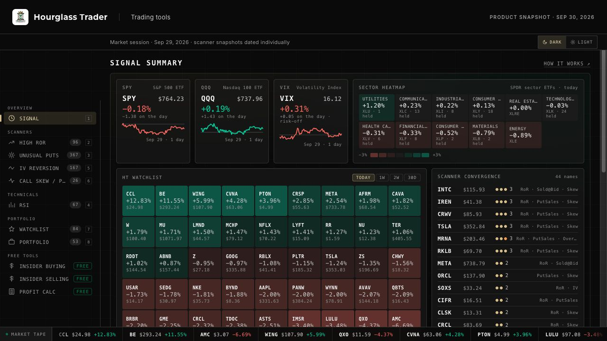
Task: Click the RSI bar chart icon
Action: tap(12, 205)
